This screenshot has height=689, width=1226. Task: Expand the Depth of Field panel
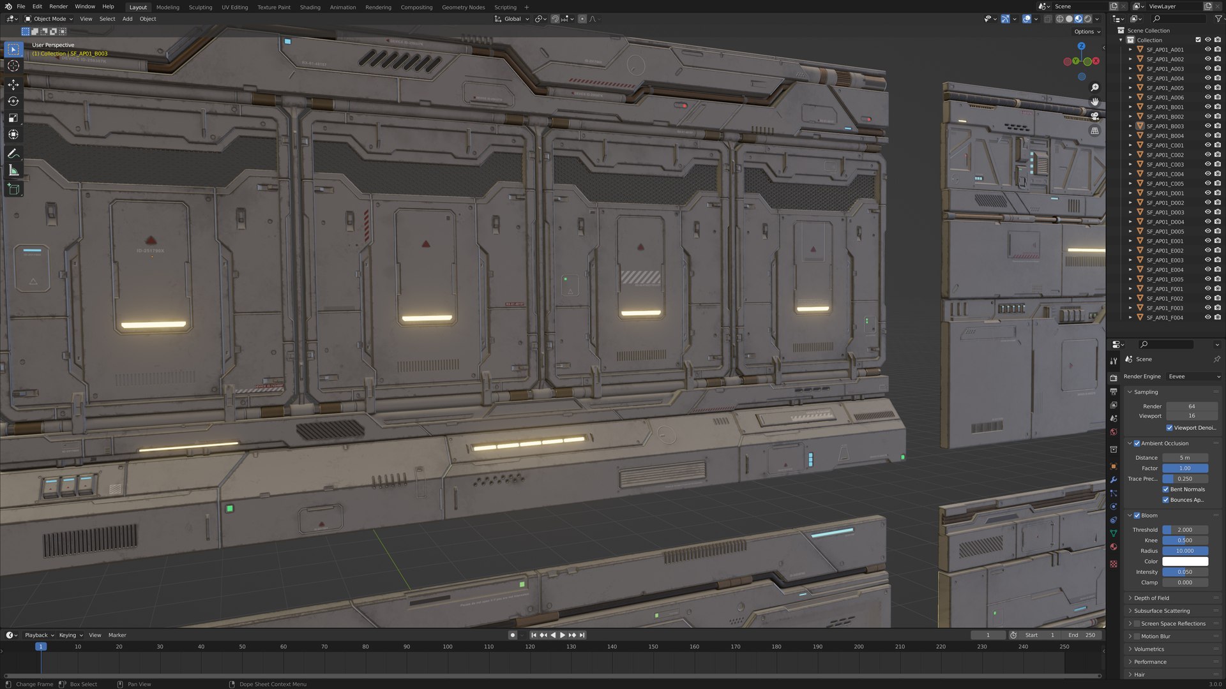(x=1151, y=598)
